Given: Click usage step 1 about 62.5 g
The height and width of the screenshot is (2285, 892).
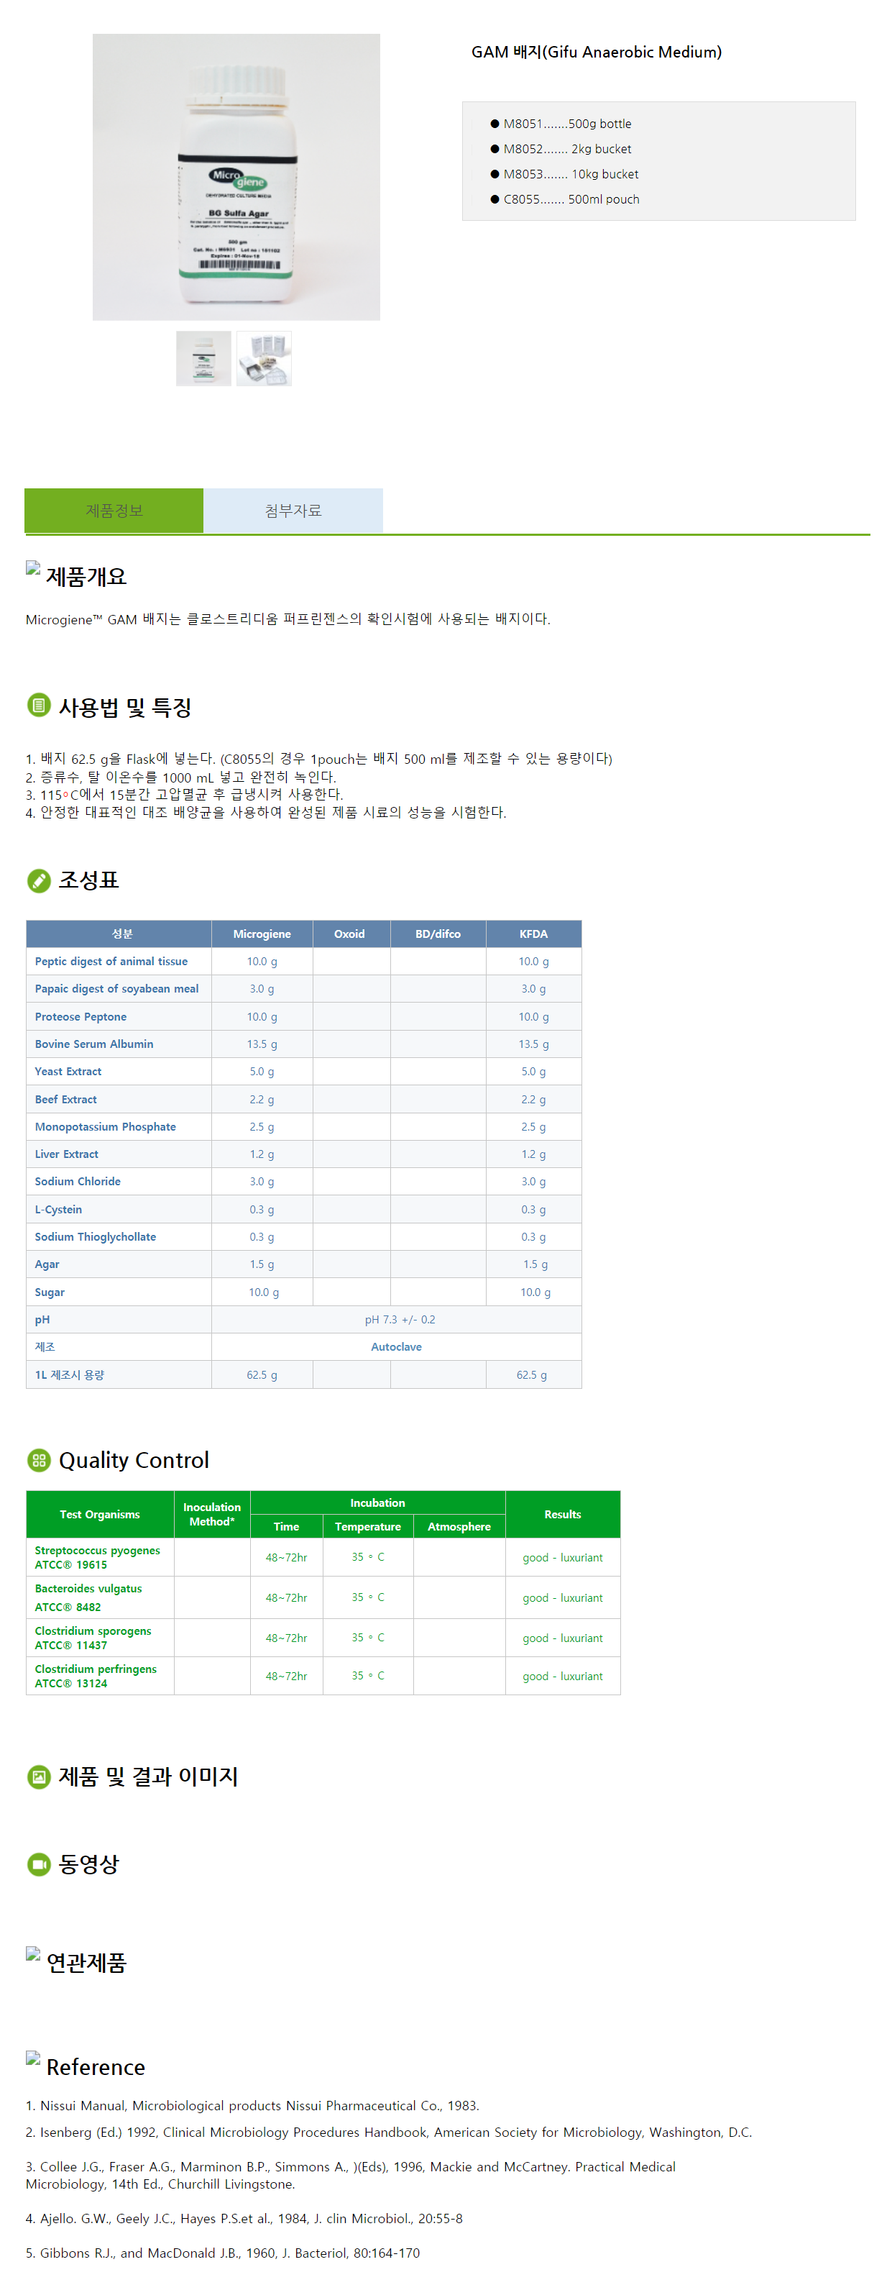Looking at the screenshot, I should tap(319, 760).
